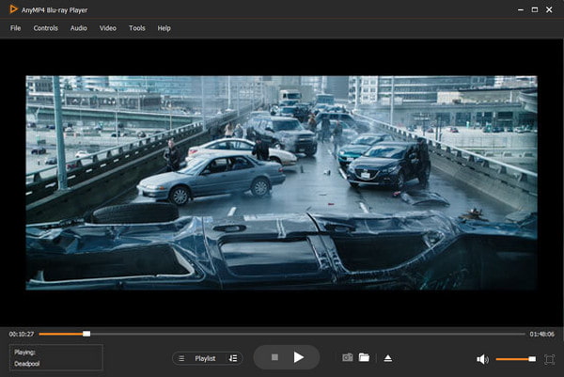Click the AnyMP4 logo icon in title bar
Screen dimensions: 564x377
13,9
